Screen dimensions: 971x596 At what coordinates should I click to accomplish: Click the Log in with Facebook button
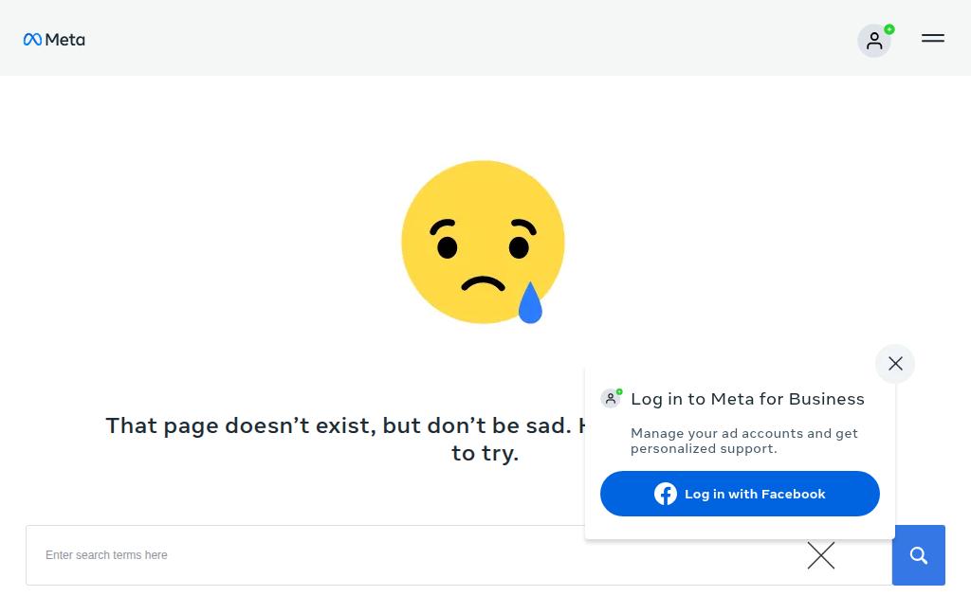click(x=740, y=494)
